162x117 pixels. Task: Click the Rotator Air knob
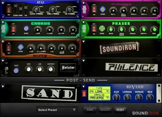point(39,69)
